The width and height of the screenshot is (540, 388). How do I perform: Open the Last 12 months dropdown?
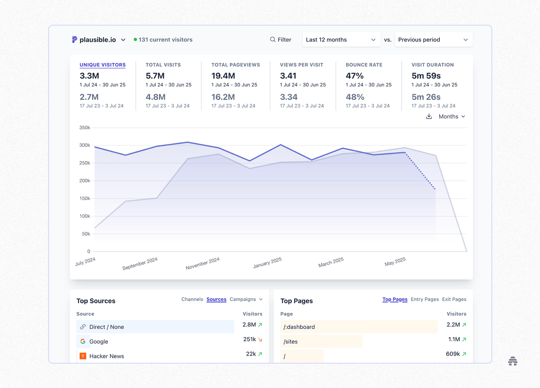pyautogui.click(x=341, y=39)
